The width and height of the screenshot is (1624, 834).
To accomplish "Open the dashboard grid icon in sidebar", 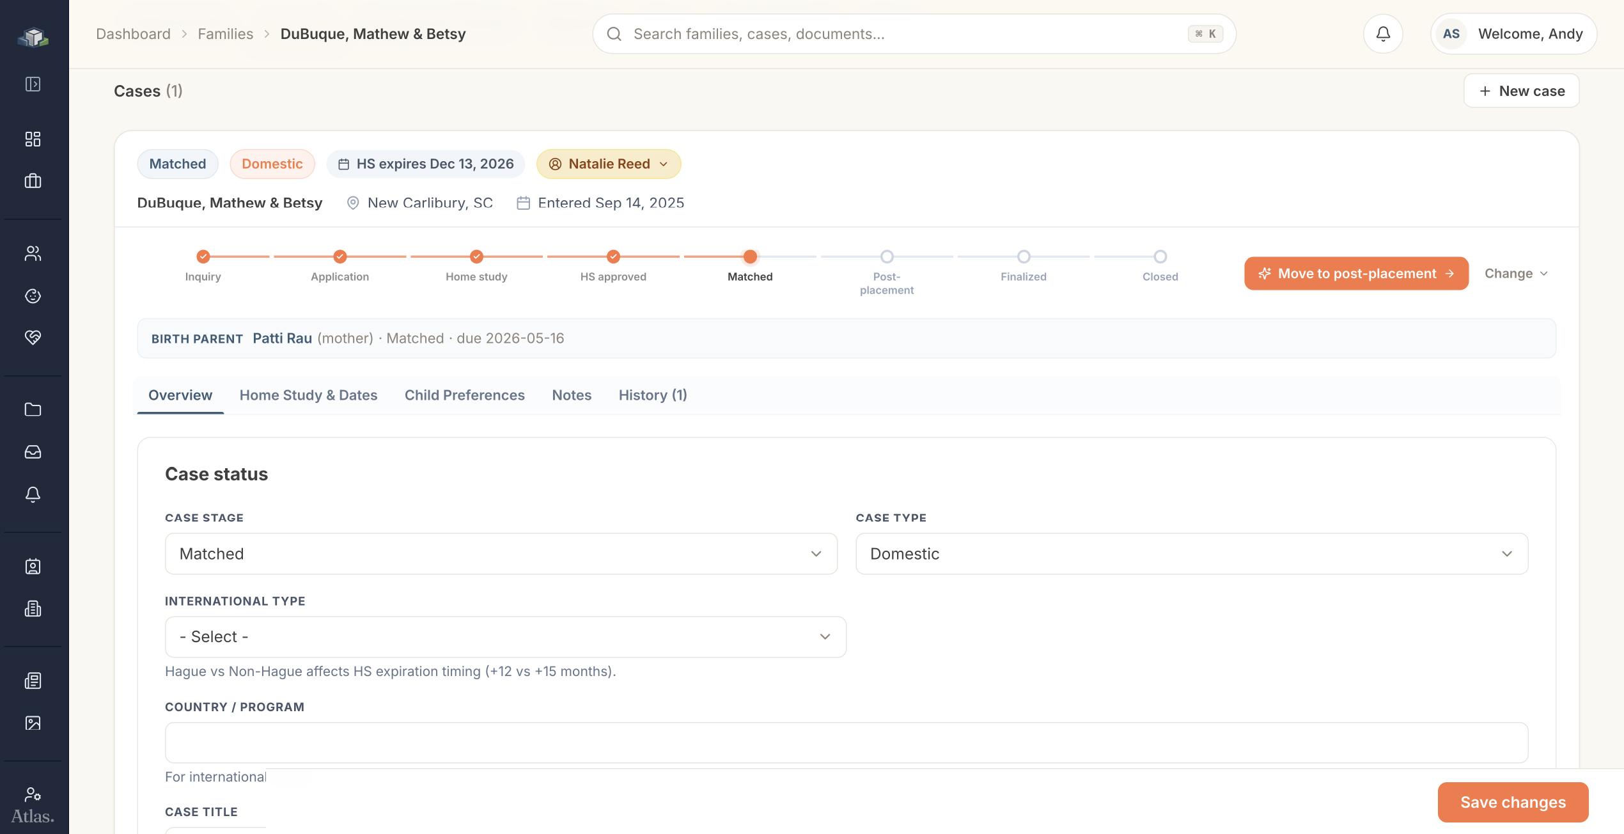I will [x=33, y=139].
